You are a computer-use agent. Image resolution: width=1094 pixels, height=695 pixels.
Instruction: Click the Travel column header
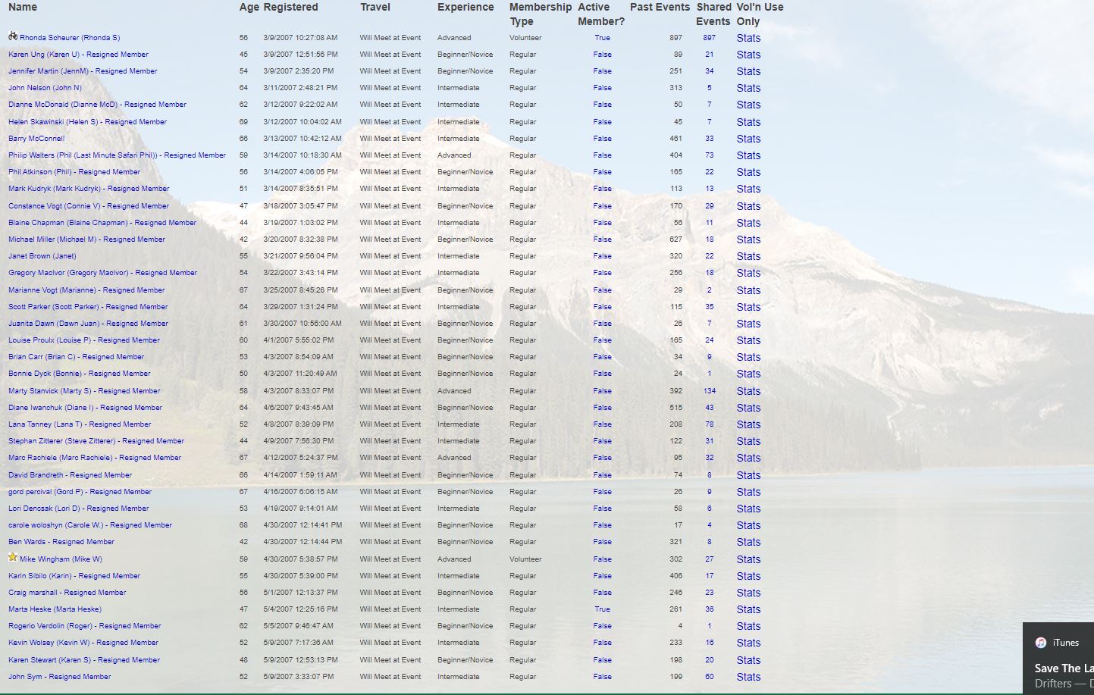coord(375,7)
